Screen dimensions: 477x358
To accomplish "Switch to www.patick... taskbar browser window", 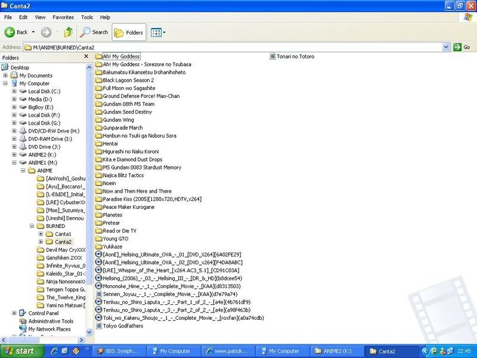I will pos(228,351).
